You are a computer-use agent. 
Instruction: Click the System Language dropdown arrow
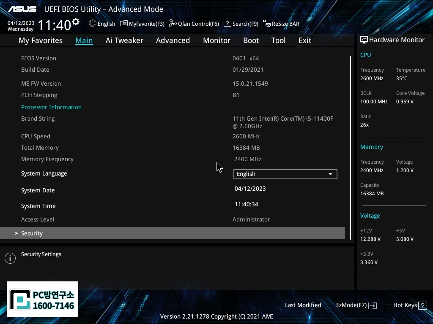click(330, 174)
